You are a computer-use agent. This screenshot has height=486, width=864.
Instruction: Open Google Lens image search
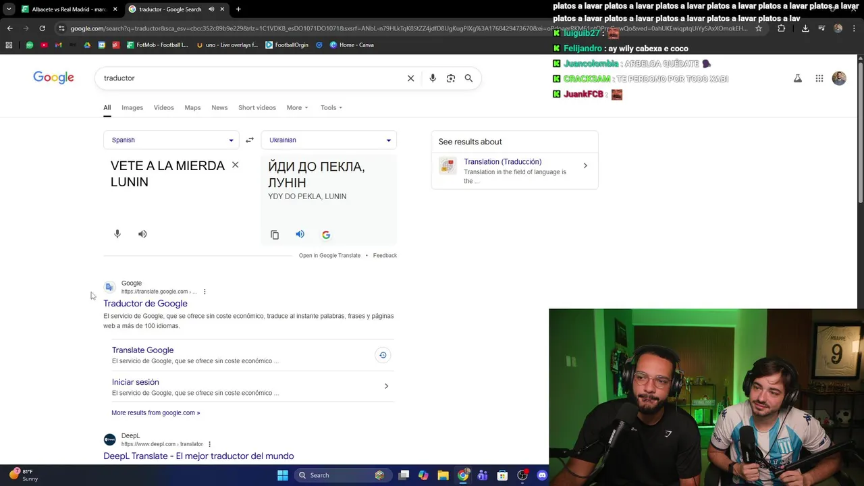pyautogui.click(x=451, y=78)
